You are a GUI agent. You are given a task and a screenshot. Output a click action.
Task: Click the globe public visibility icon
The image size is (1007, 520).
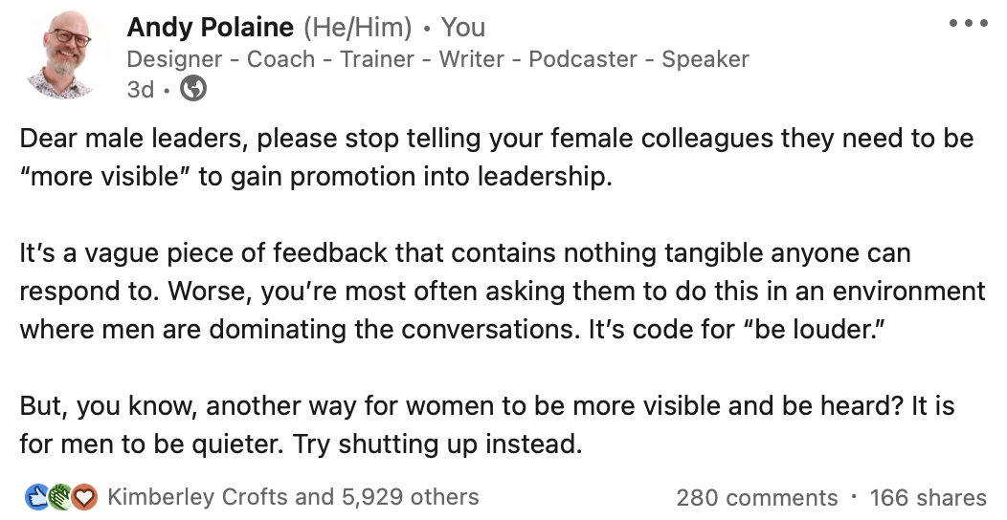[193, 89]
